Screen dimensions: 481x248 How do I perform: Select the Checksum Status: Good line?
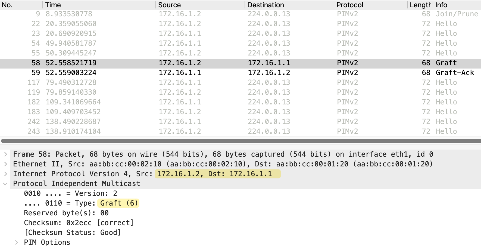73,233
